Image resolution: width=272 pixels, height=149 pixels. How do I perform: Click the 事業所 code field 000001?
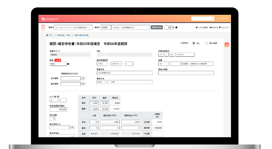coord(106,27)
